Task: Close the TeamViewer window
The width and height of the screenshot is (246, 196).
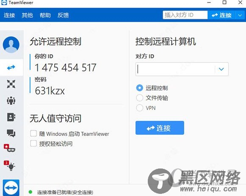Action: point(240,3)
